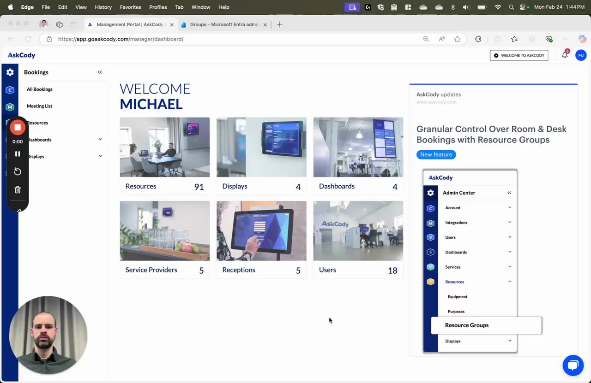This screenshot has width=591, height=383.
Task: Pause the screen recording
Action: [x=18, y=154]
